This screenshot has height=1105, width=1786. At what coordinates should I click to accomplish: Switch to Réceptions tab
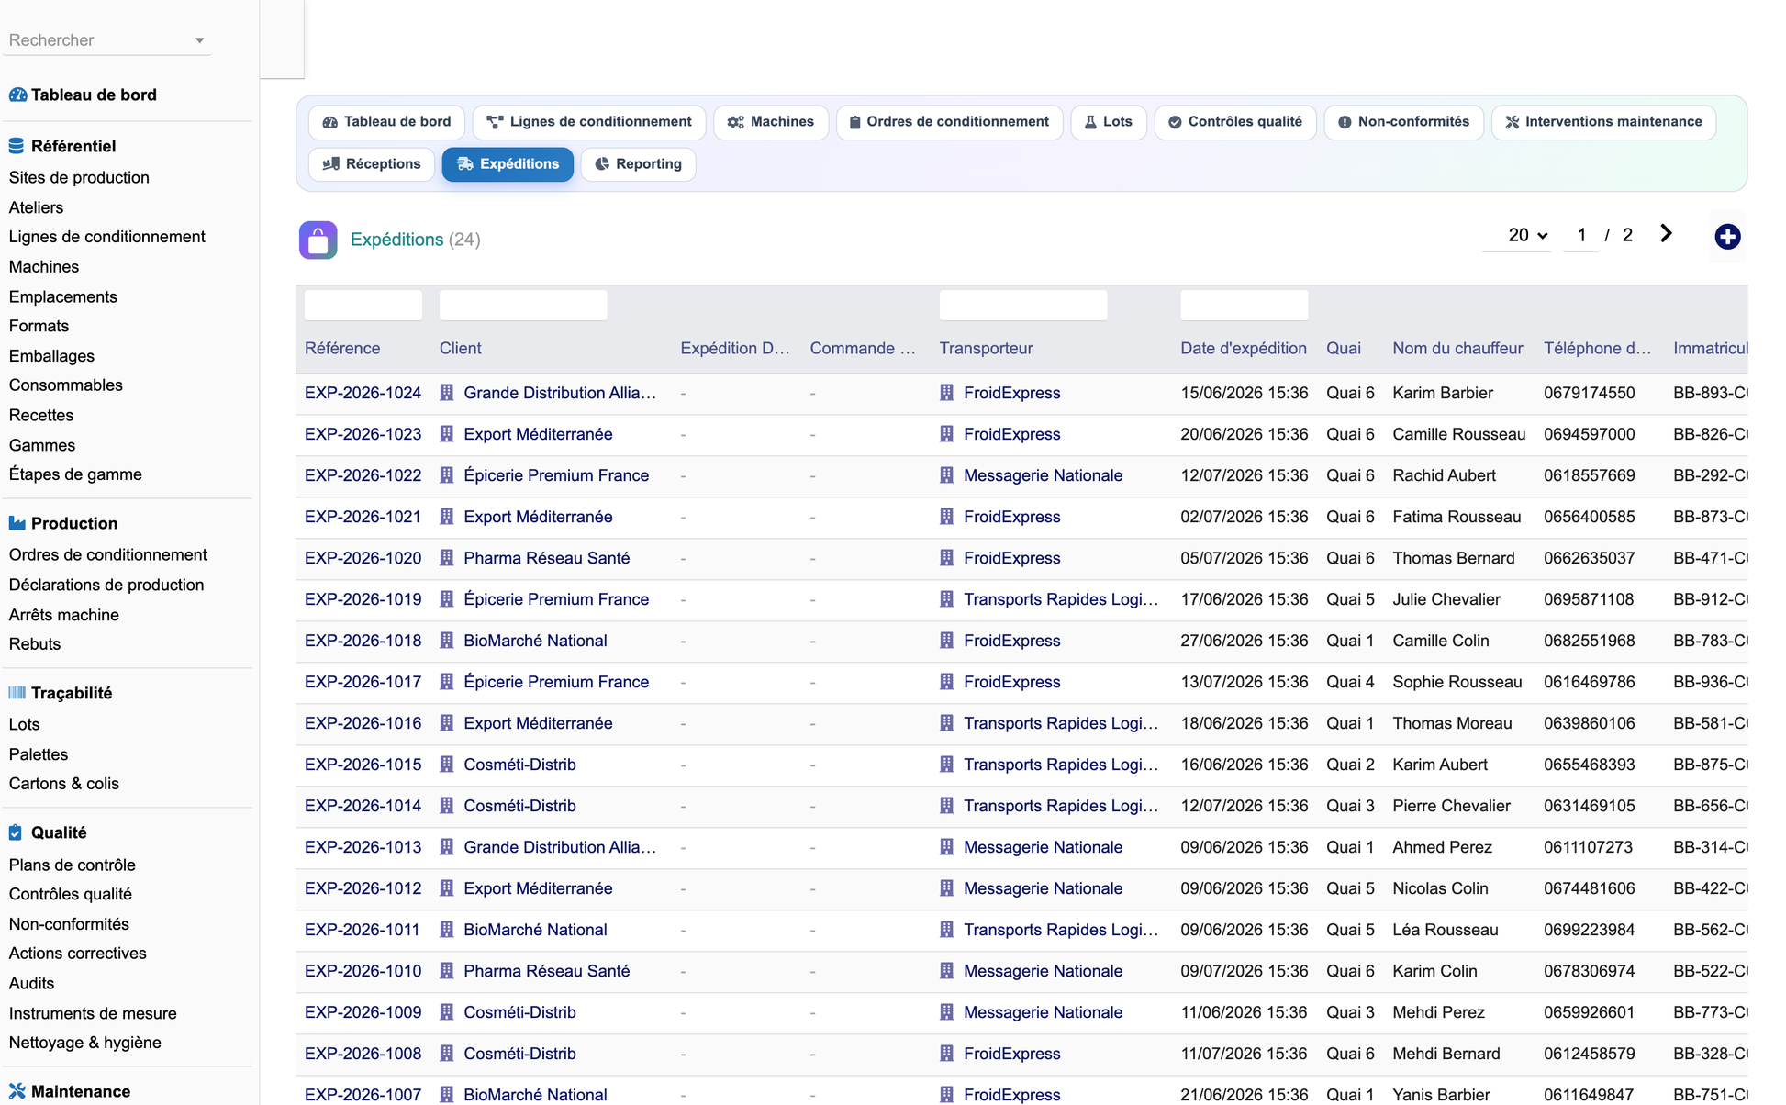pyautogui.click(x=371, y=164)
